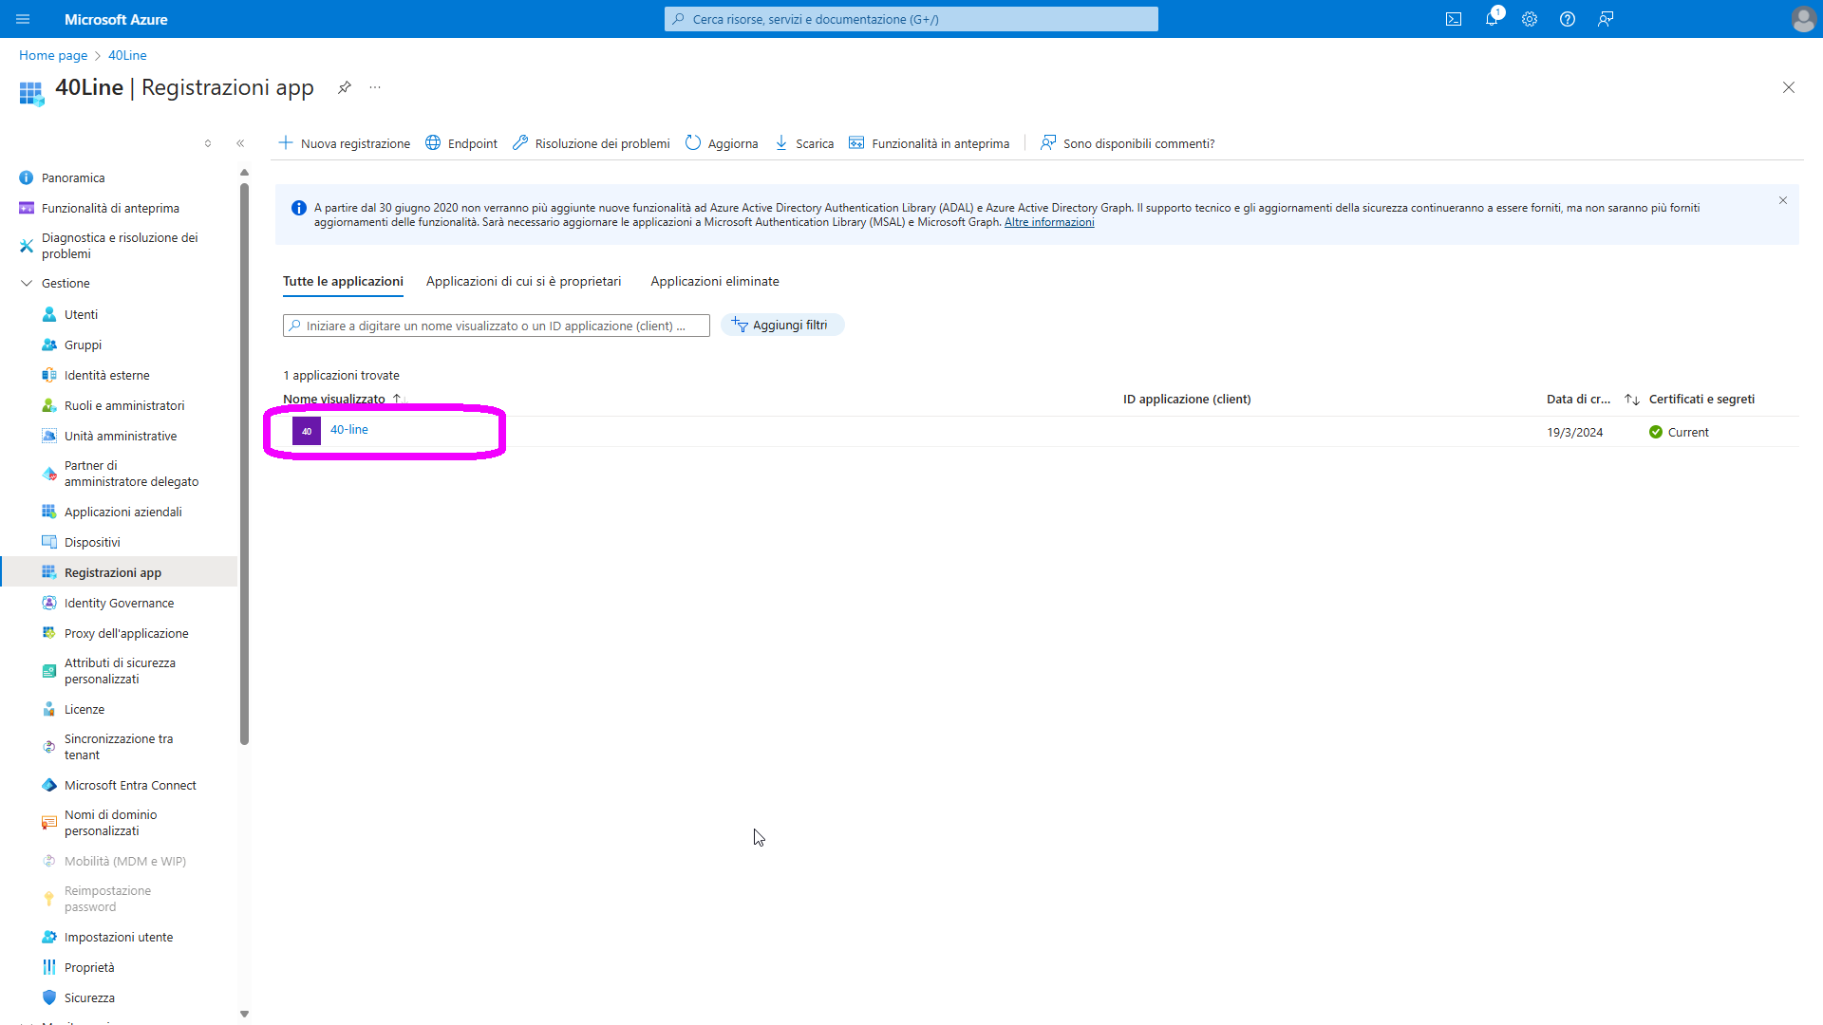Switch to Applicazioni di cui si è proprietari tab

(523, 282)
